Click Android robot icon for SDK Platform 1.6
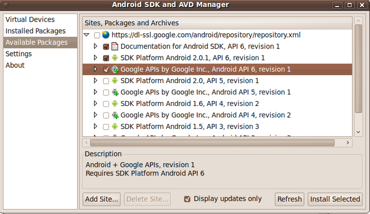 point(114,103)
